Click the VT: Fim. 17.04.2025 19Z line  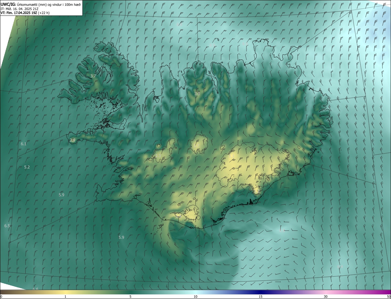(x=25, y=13)
